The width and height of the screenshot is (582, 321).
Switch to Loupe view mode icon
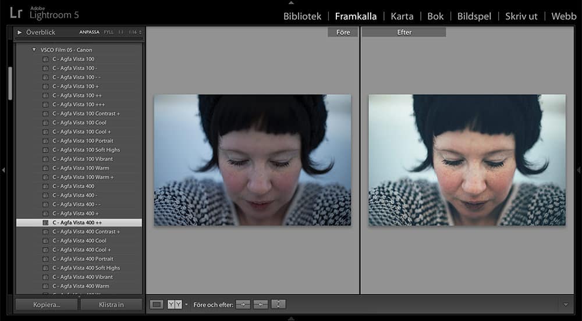coord(157,304)
